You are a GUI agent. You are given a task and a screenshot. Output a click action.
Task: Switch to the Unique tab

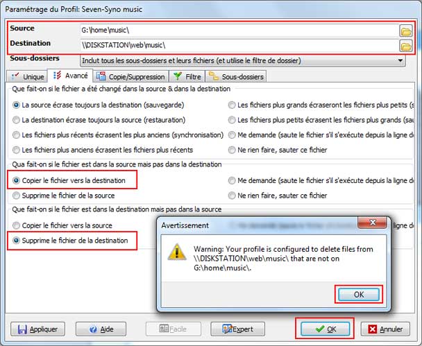click(27, 77)
